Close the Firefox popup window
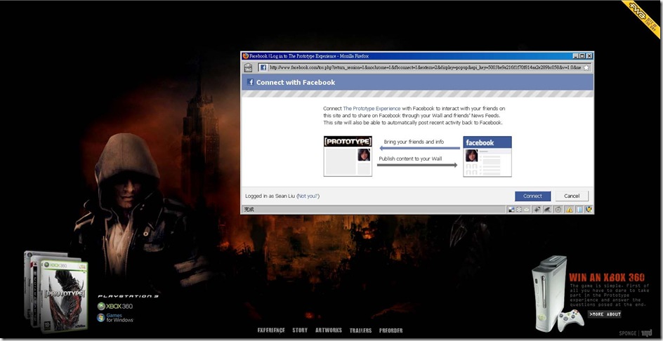 point(589,55)
